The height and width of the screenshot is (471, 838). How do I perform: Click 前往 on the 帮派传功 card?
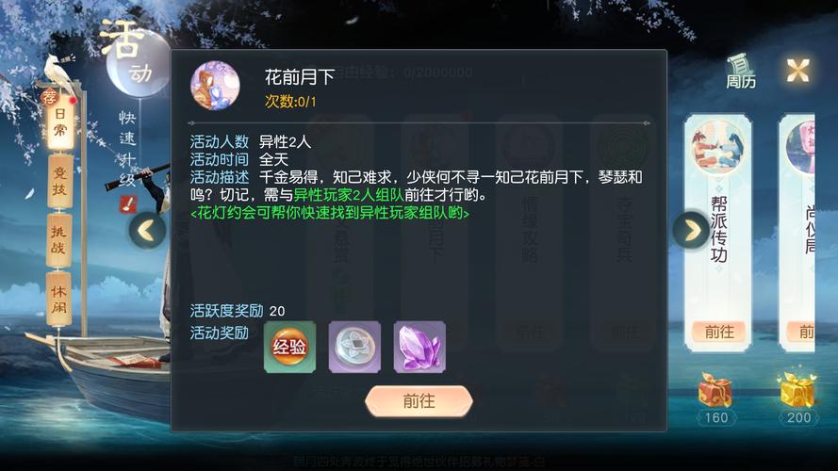(x=719, y=332)
